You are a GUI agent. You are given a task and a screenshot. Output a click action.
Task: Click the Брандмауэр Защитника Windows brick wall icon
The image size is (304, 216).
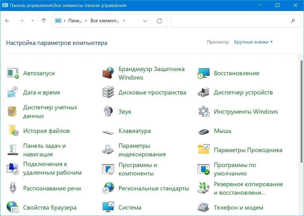108,73
